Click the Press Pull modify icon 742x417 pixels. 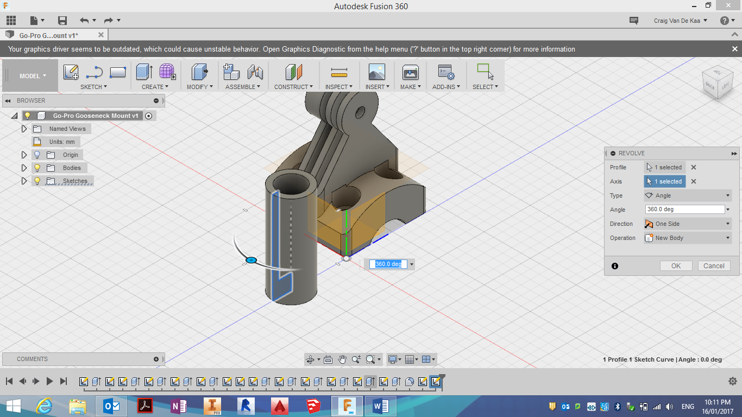(200, 72)
